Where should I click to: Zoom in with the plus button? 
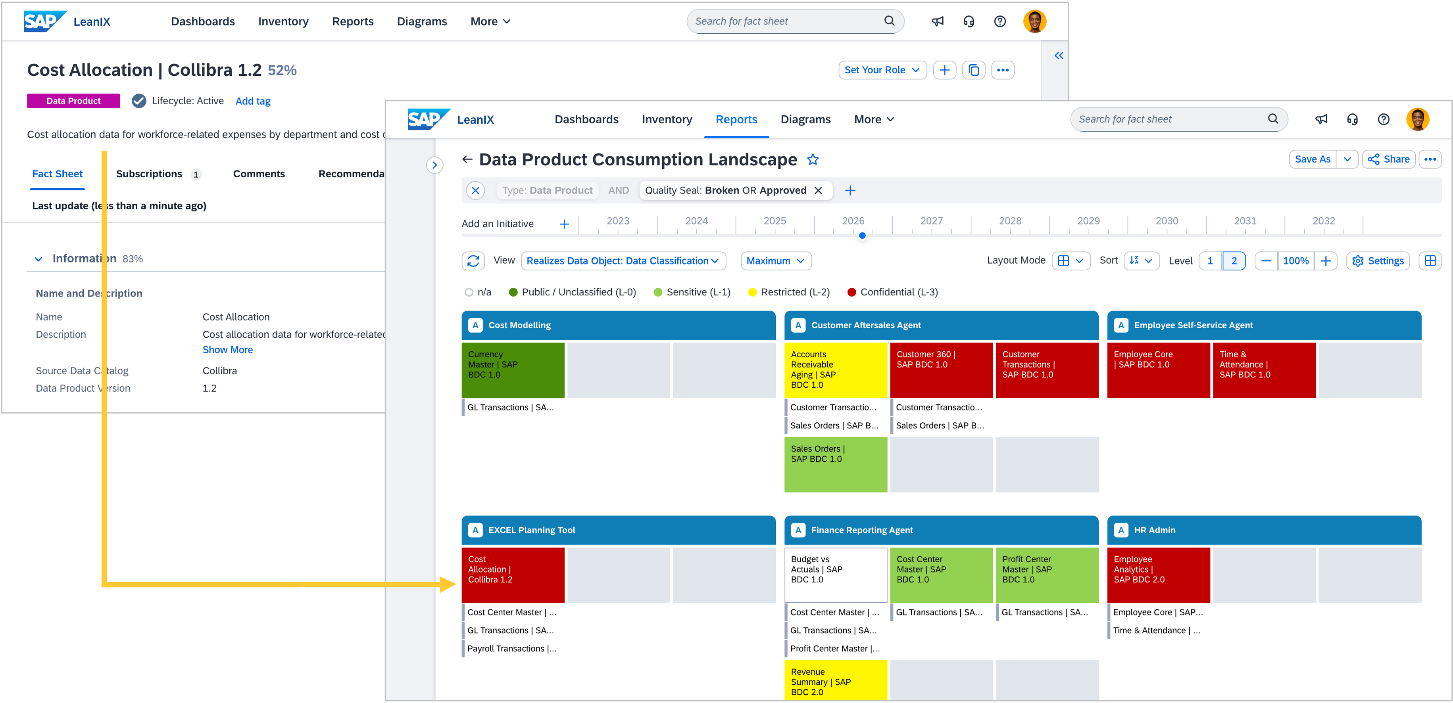(1326, 261)
